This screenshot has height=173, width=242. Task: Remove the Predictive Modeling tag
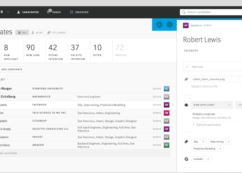220,149
